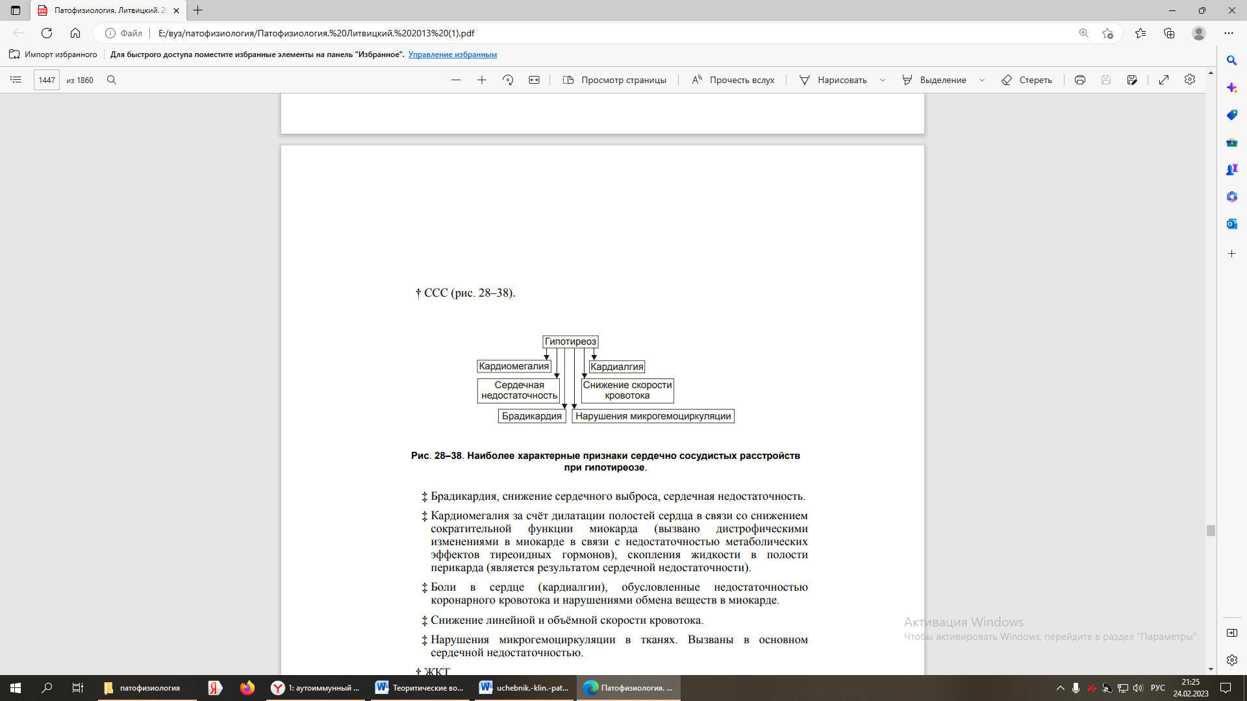Show hidden system tray icons
Image resolution: width=1247 pixels, height=701 pixels.
click(x=1061, y=688)
